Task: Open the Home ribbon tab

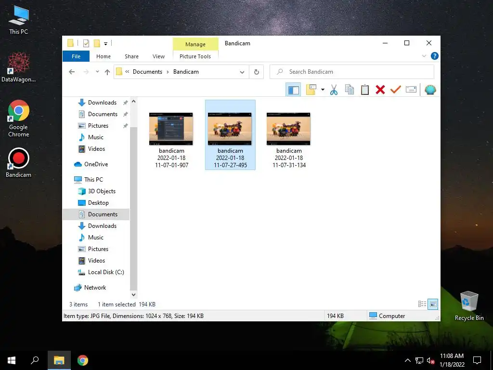Action: (104, 56)
